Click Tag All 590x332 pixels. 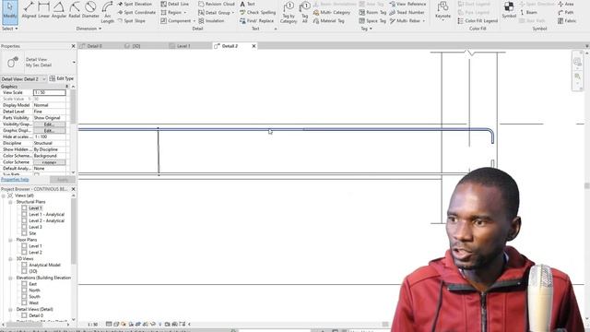(305, 12)
